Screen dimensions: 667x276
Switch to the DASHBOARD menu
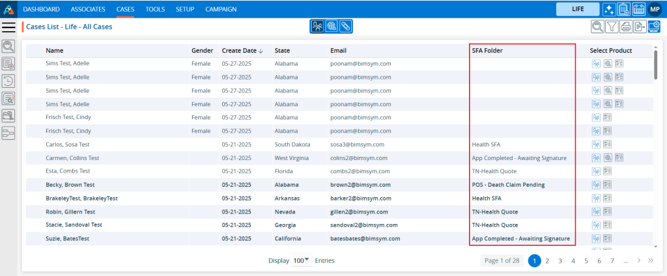pos(41,9)
